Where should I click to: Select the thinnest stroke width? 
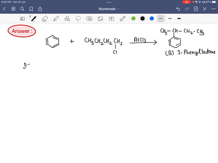pos(161,19)
